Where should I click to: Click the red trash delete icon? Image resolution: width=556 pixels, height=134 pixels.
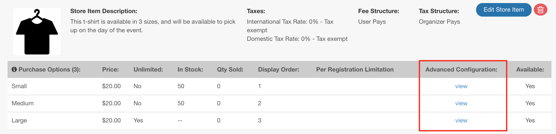[x=540, y=10]
